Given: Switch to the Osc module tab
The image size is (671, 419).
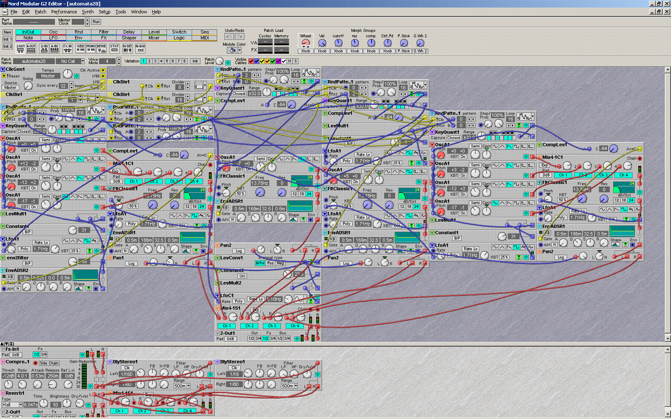Looking at the screenshot, I should [x=53, y=32].
